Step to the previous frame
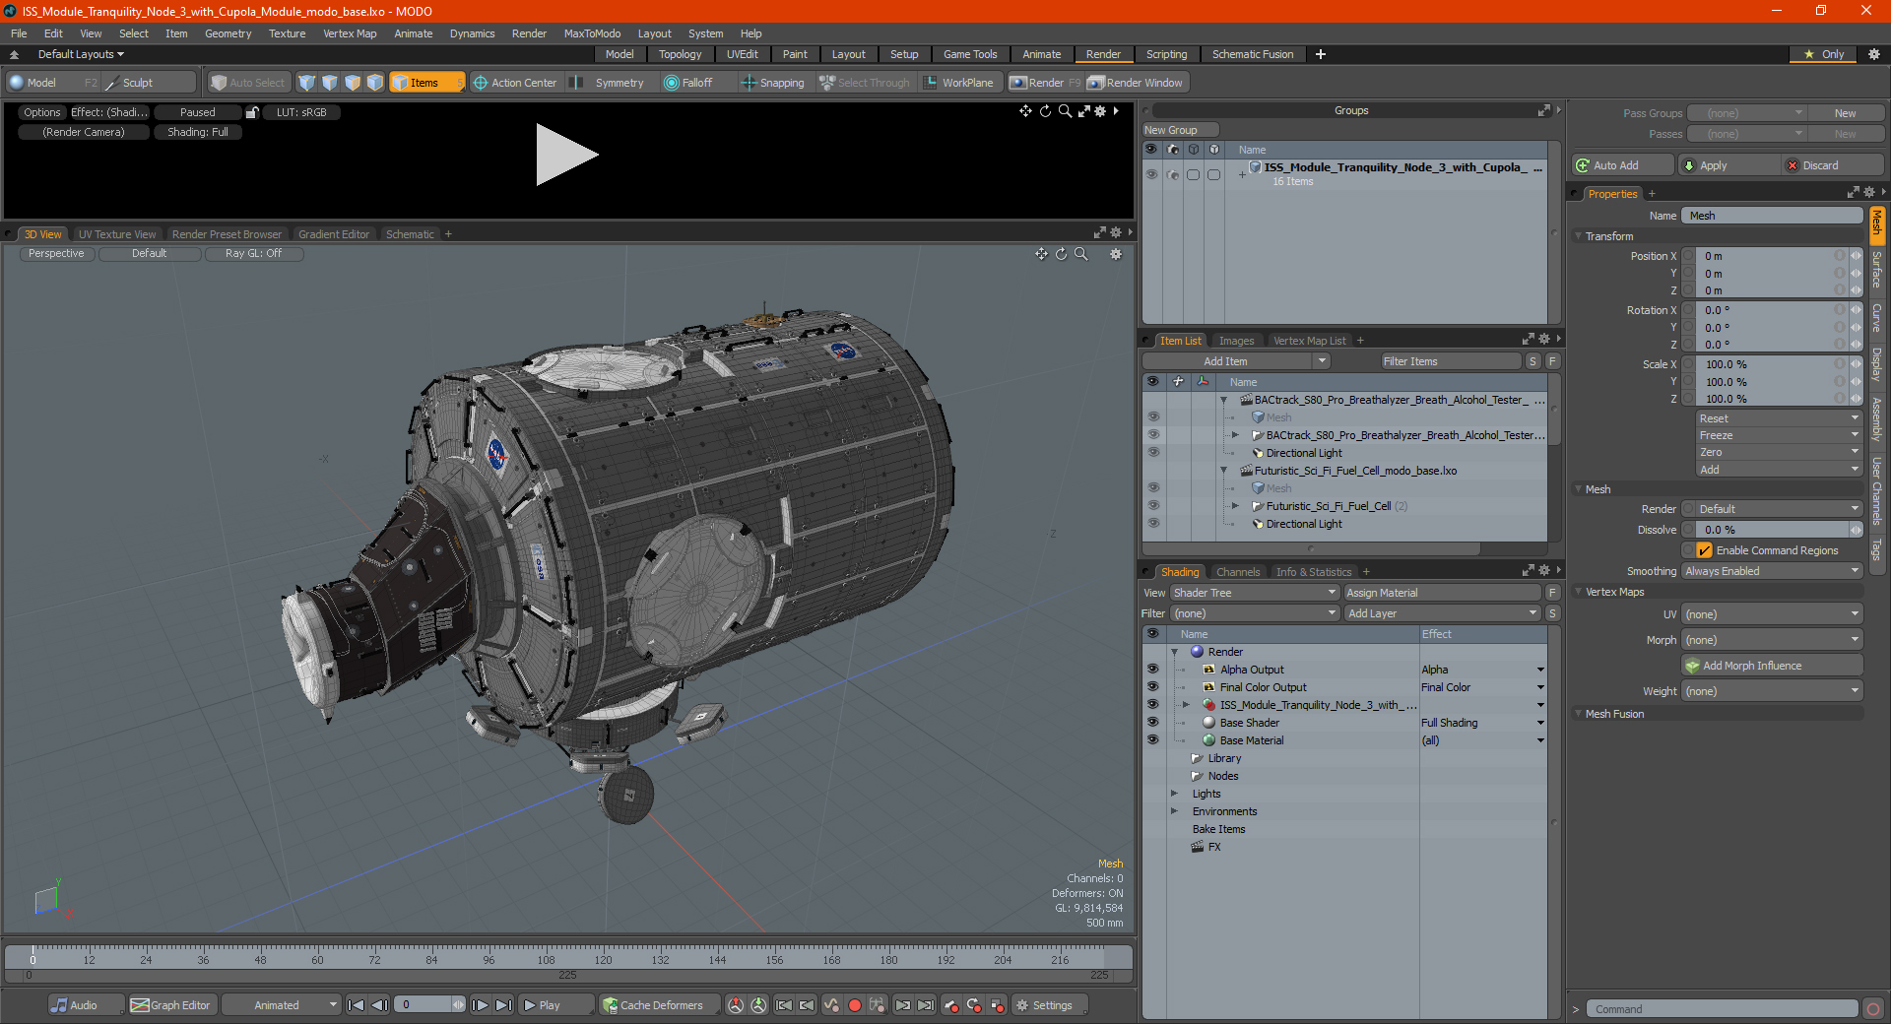 click(379, 1005)
